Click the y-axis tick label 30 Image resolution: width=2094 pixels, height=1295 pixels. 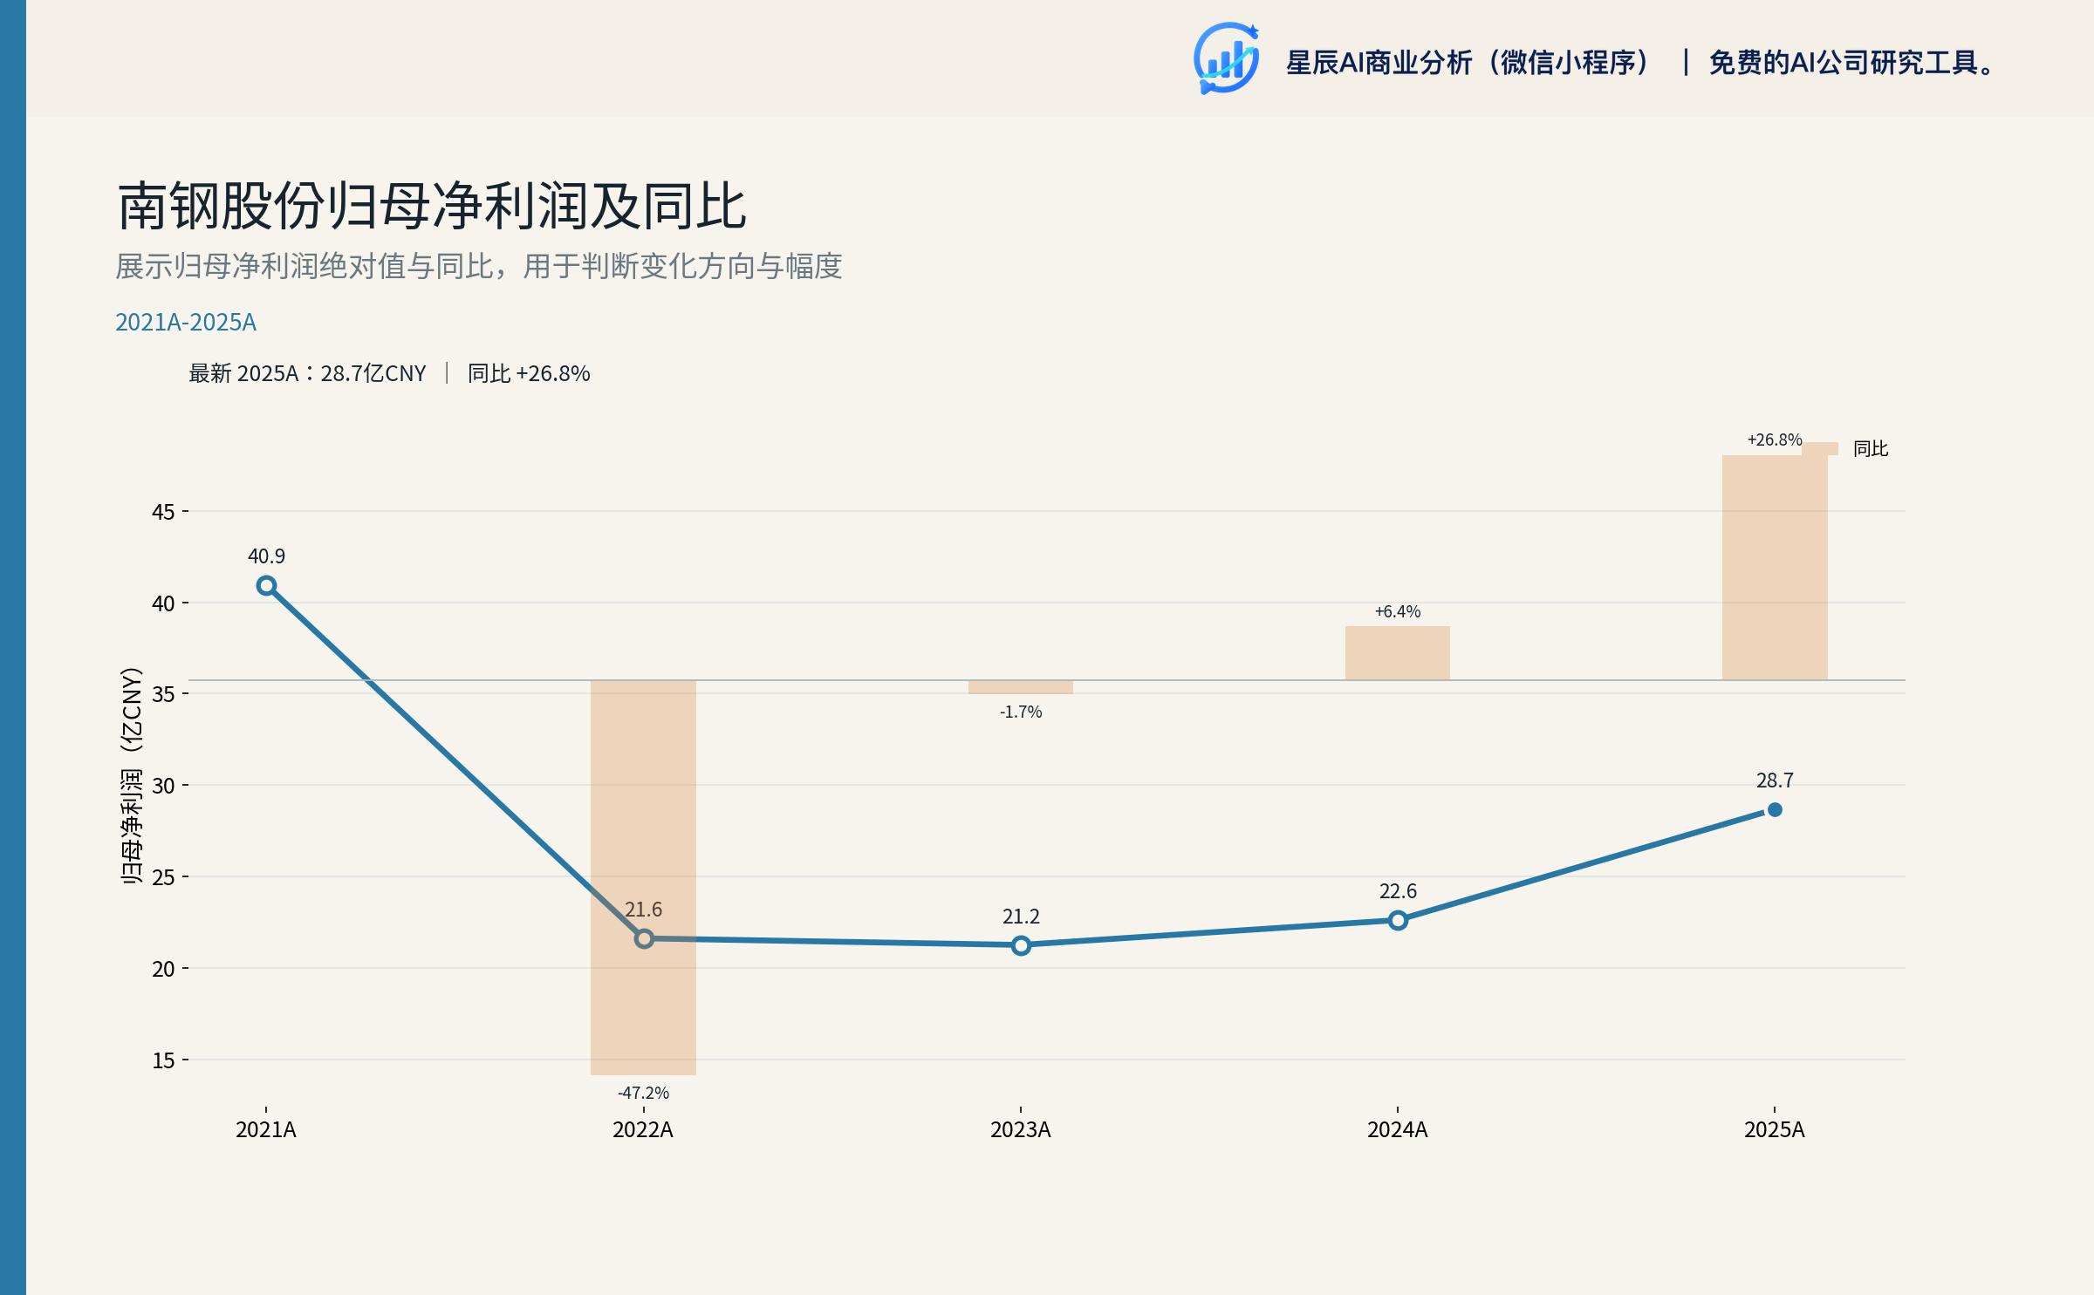point(163,786)
